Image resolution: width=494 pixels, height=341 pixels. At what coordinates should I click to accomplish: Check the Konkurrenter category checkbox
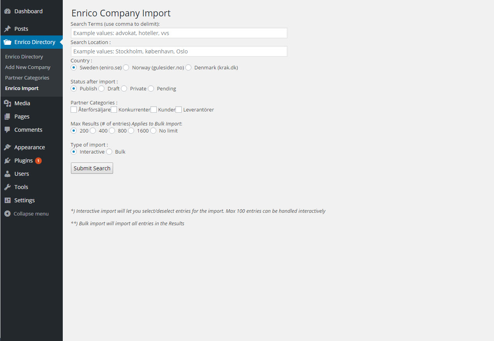pyautogui.click(x=114, y=110)
